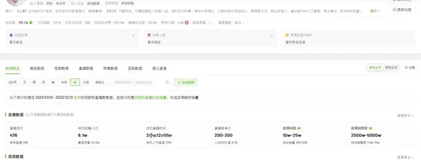The width and height of the screenshot is (421, 160).
Task: Click the green badge icon beside 331.7w followers
Action: [x=31, y=23]
